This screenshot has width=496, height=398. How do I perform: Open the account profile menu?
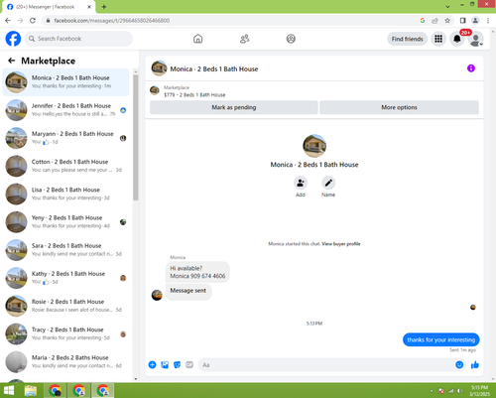coord(476,39)
